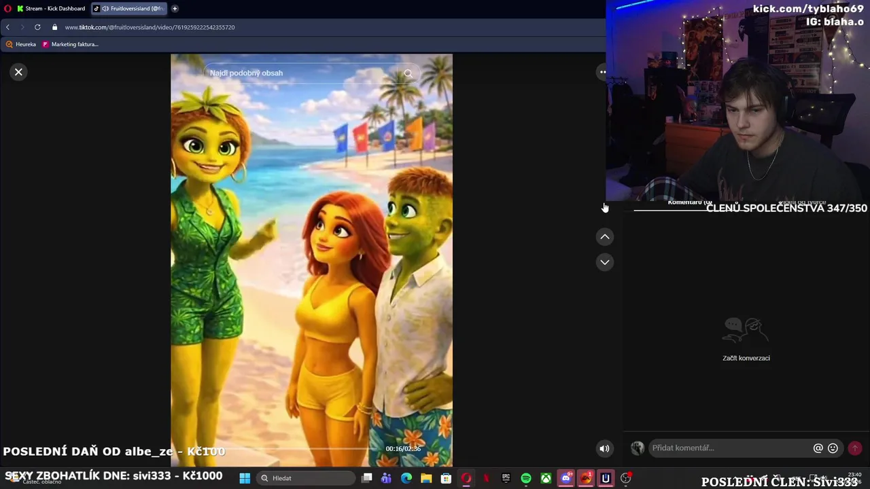Open the Xbox app from taskbar
870x489 pixels.
click(546, 478)
